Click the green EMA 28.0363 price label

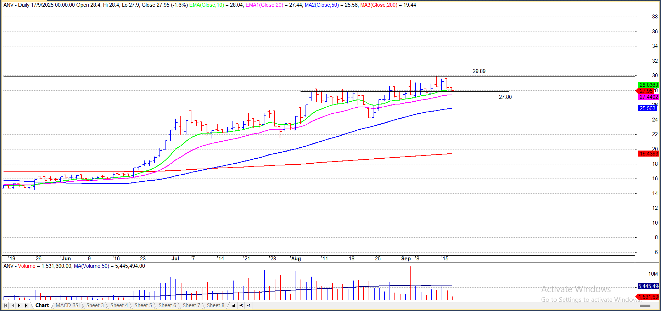coord(648,85)
